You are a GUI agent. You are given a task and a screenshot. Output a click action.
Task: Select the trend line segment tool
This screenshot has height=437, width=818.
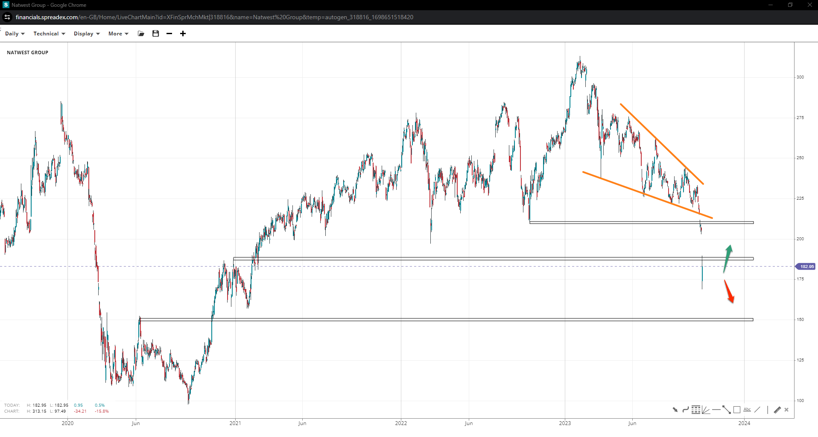tap(727, 410)
